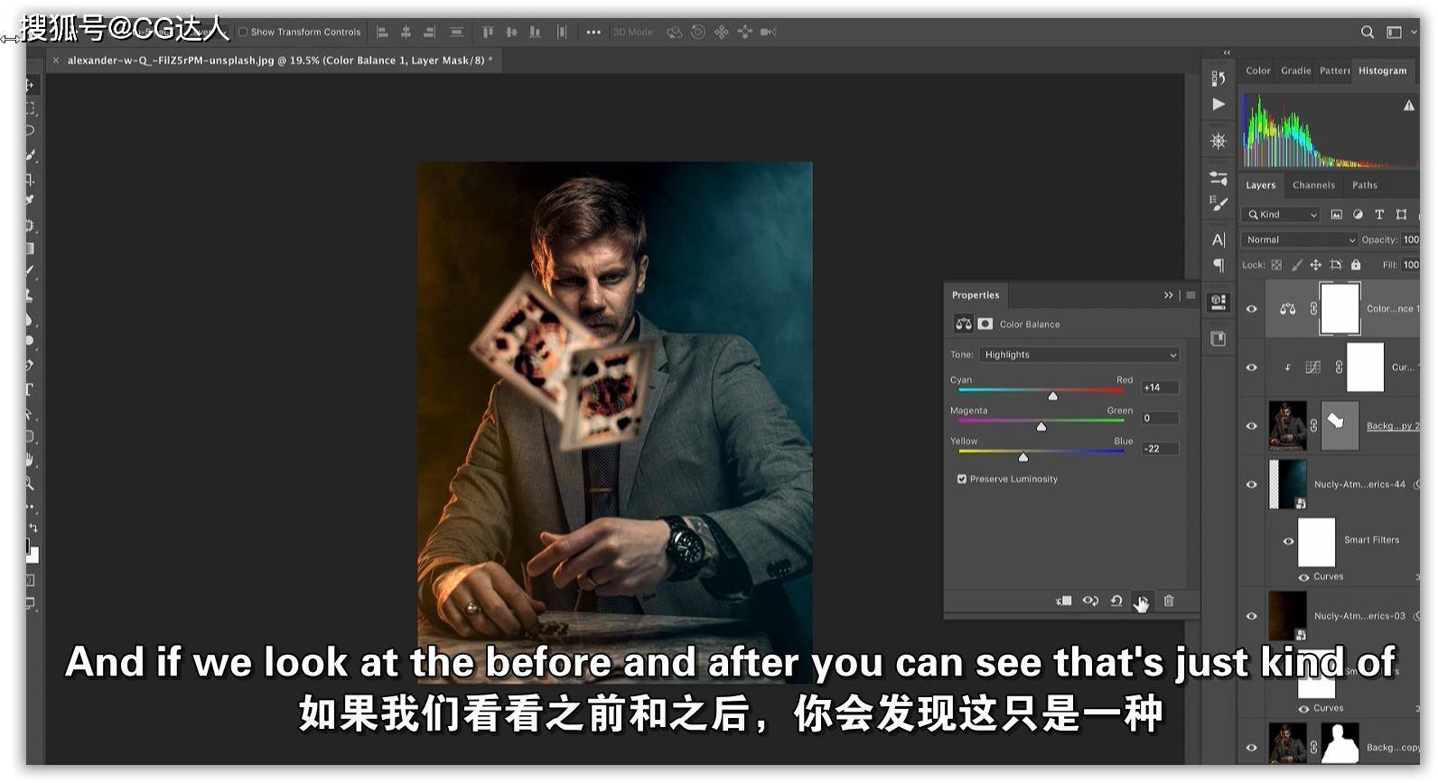Open the Tone Highlights dropdown
This screenshot has width=1438, height=783.
[1079, 355]
